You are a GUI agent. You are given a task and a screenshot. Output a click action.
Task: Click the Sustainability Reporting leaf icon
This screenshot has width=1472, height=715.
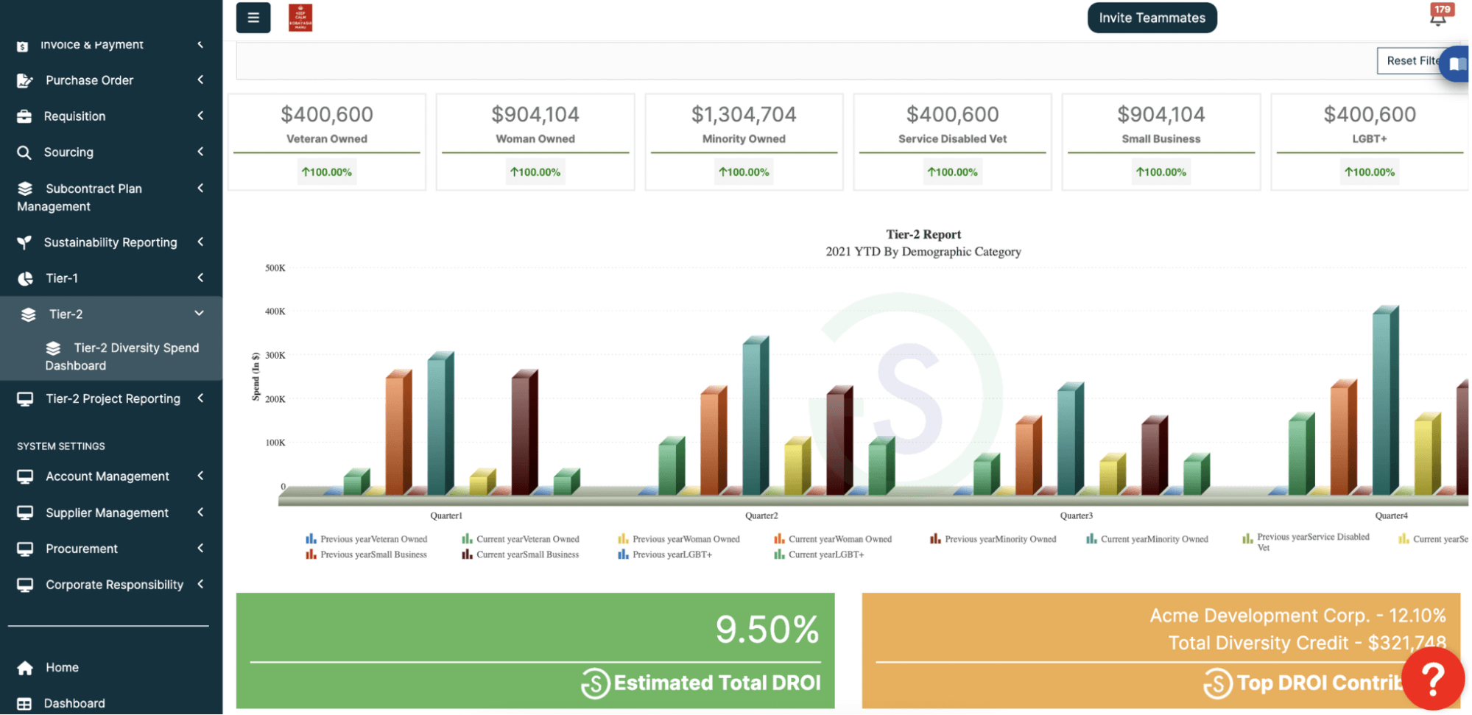pyautogui.click(x=24, y=242)
